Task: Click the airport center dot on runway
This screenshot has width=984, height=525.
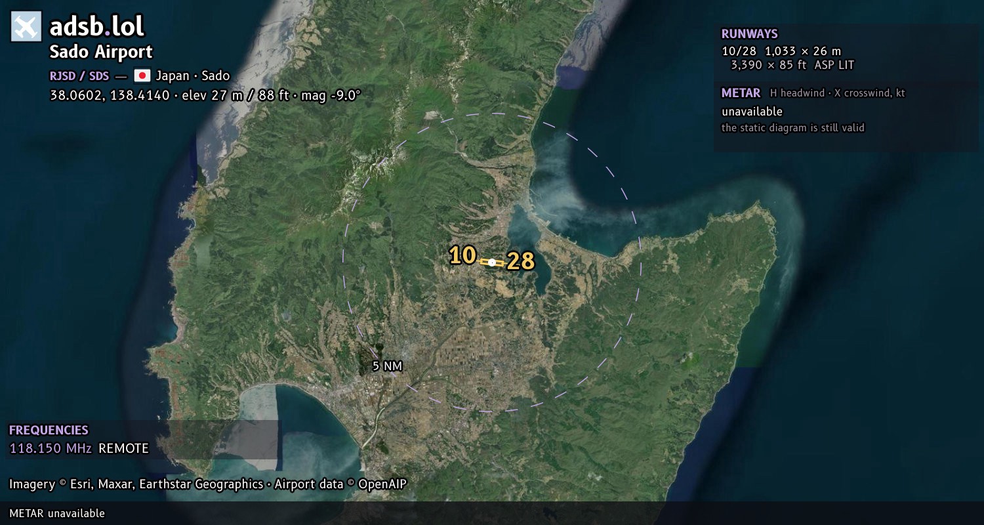Action: pos(492,262)
